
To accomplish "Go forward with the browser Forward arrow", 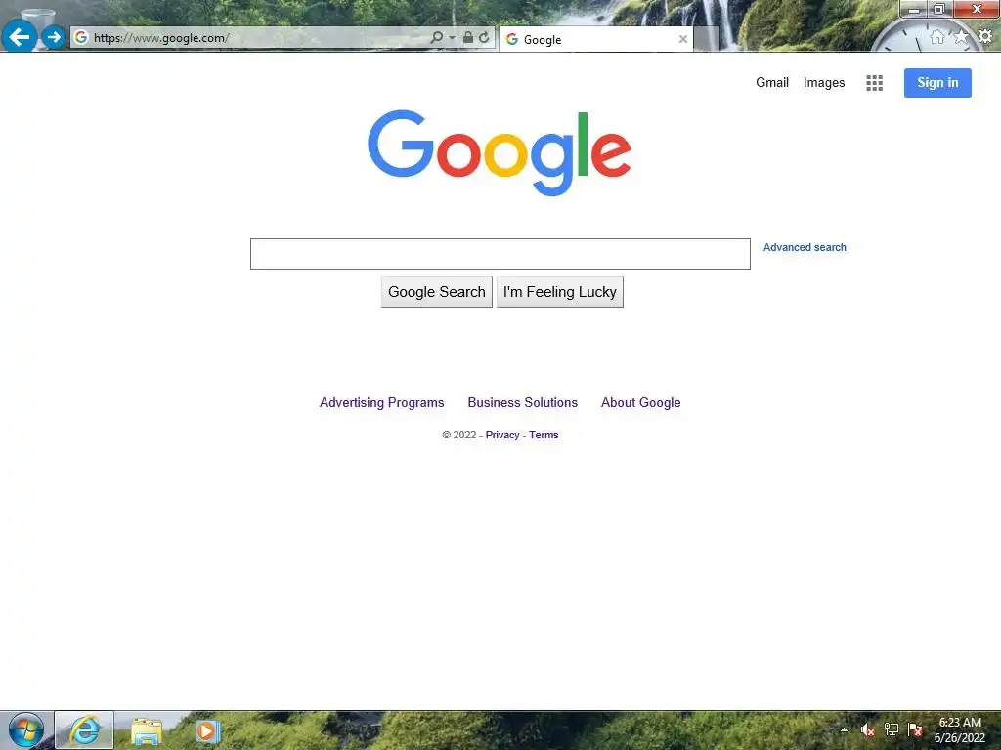I will 54,37.
